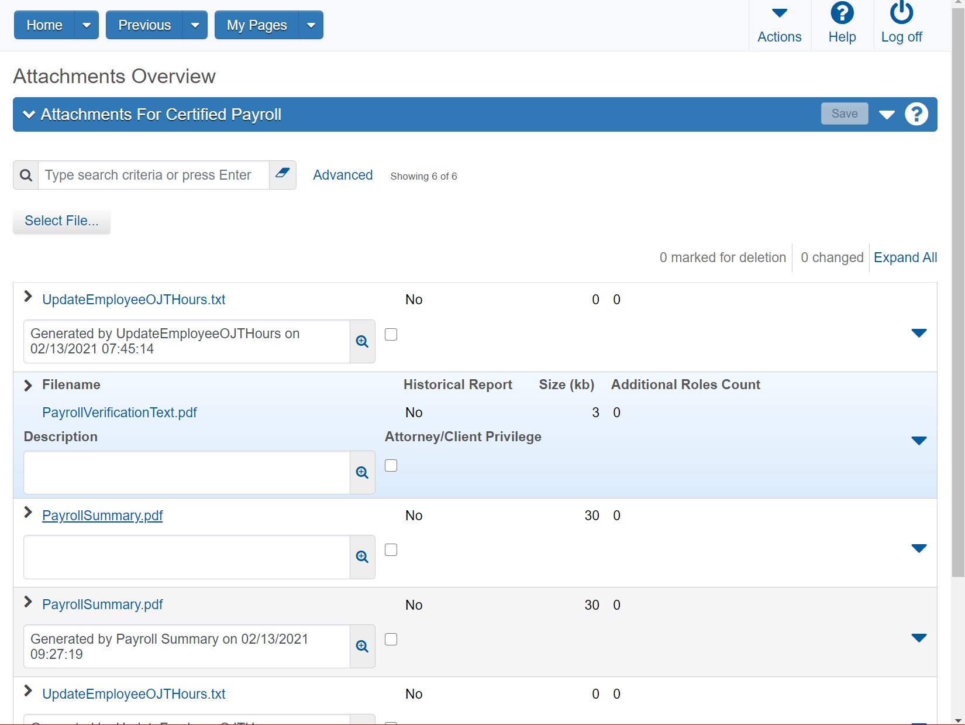Image resolution: width=965 pixels, height=725 pixels.
Task: Click Additional Roles Count header
Action: point(685,384)
